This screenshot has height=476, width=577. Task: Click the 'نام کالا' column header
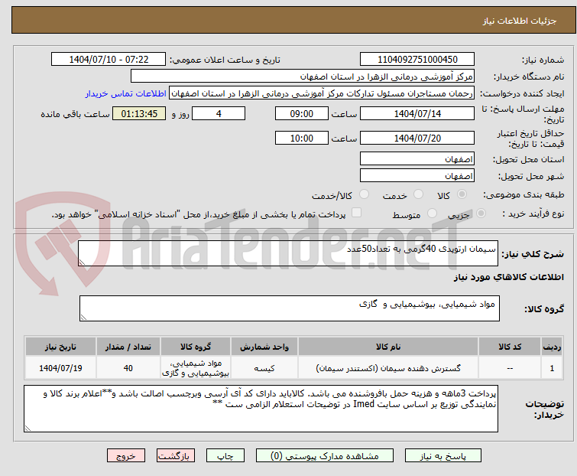click(x=388, y=347)
